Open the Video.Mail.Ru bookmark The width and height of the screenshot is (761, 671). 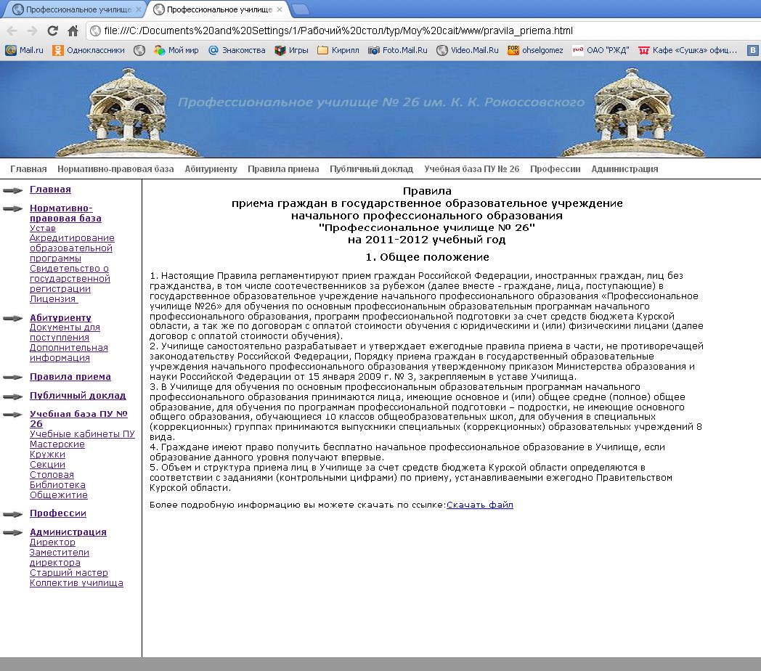point(468,50)
